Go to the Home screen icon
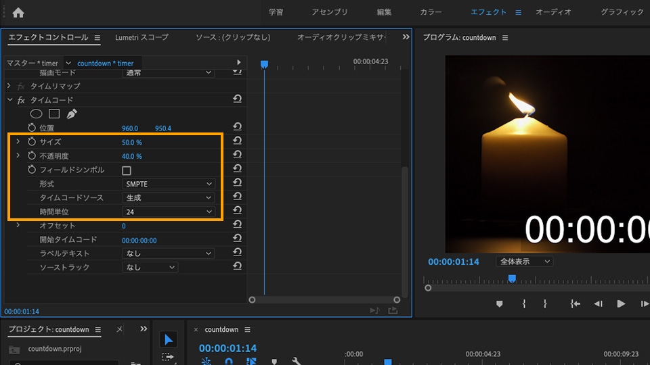Image resolution: width=650 pixels, height=365 pixels. 18,13
